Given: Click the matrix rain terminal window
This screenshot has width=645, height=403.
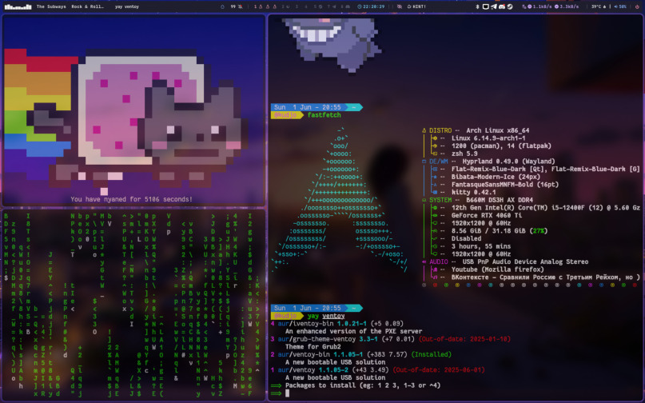Looking at the screenshot, I should (133, 305).
